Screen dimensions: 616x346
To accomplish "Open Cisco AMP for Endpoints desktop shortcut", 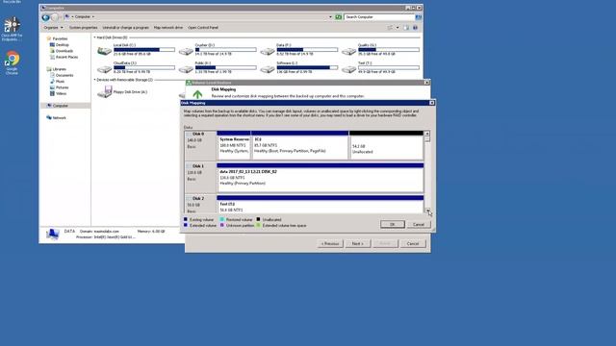I will [12, 29].
